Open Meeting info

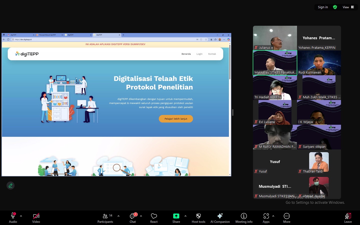(244, 218)
